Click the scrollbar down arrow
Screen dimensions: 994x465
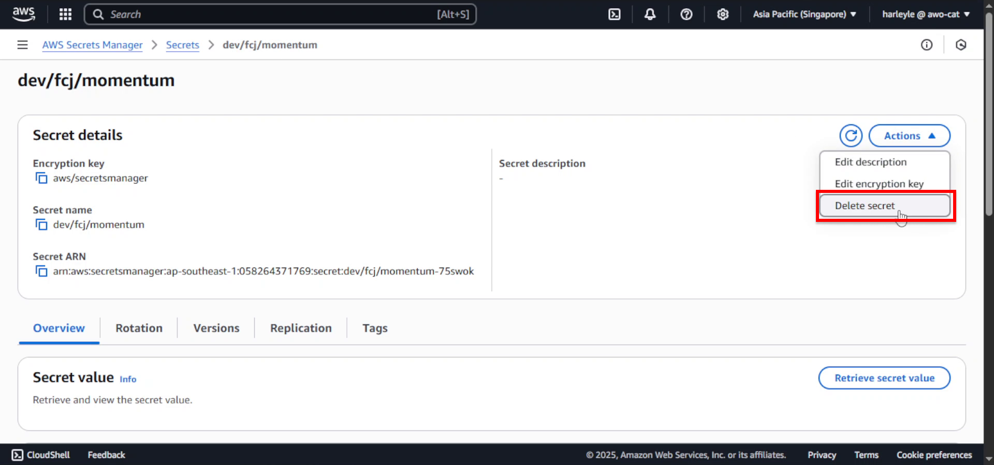pyautogui.click(x=989, y=459)
